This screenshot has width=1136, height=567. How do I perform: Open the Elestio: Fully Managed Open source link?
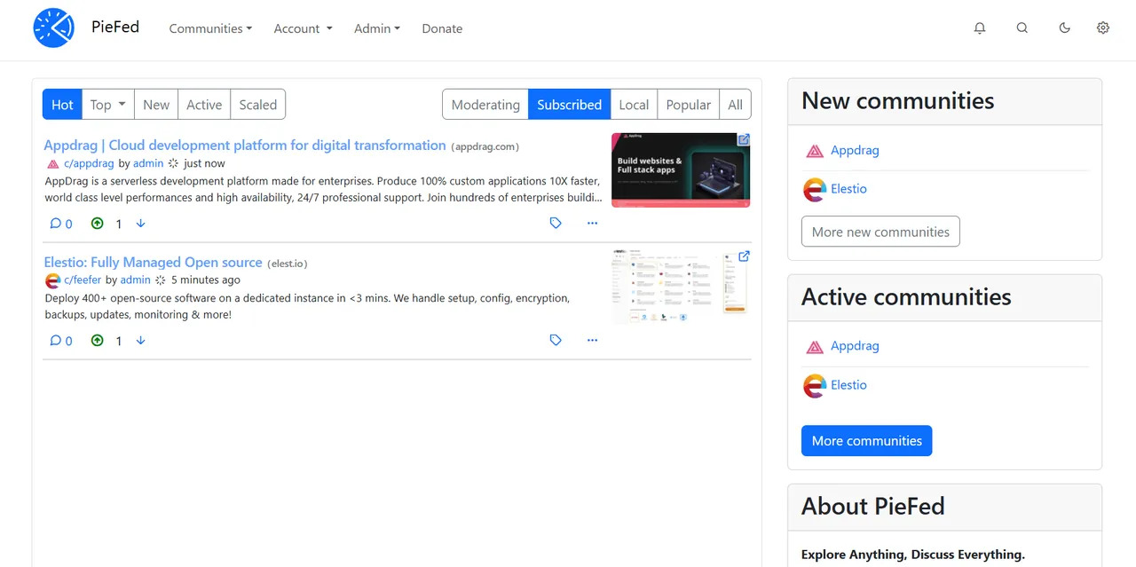click(x=153, y=263)
